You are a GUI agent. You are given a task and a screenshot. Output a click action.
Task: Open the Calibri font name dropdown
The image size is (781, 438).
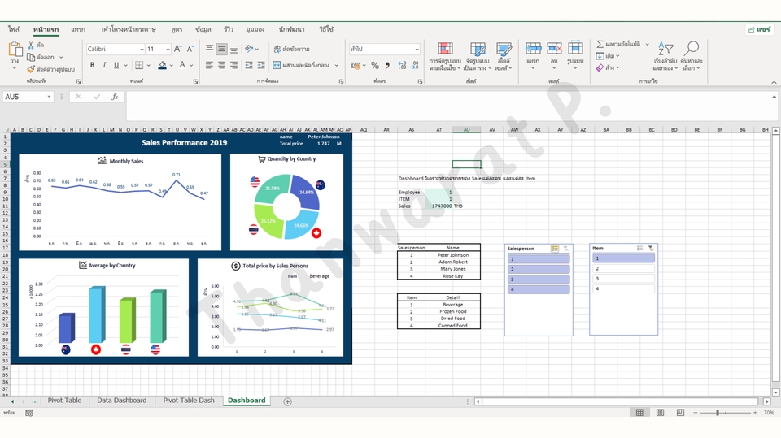(x=142, y=50)
